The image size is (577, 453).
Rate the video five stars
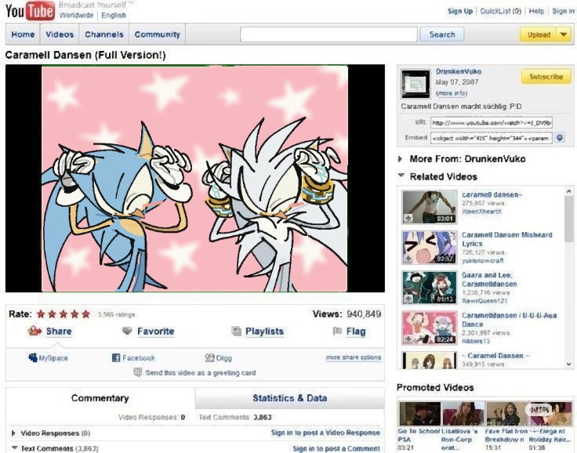tap(85, 314)
